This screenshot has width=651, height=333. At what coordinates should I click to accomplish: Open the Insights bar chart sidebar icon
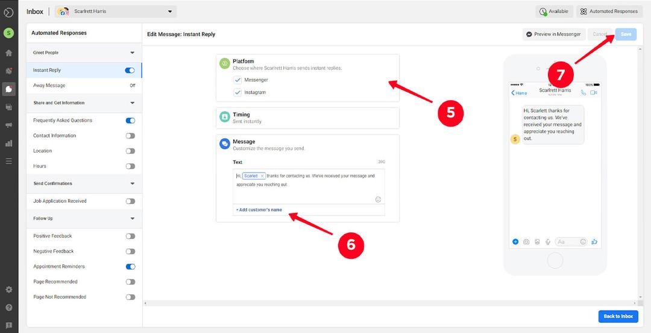8,144
